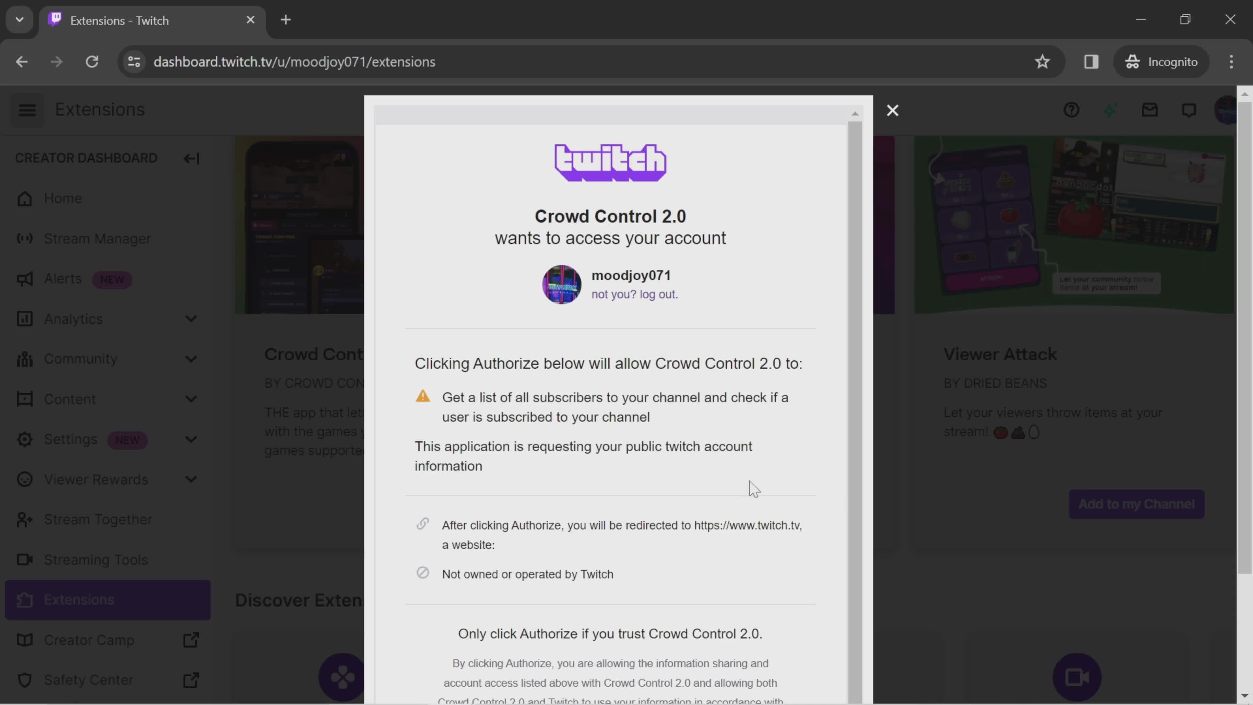Click the Community people icon
The height and width of the screenshot is (705, 1253).
pyautogui.click(x=24, y=359)
